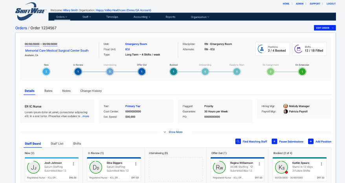Expand the Orders navigation dropdown
Screen dimensions: 345x183
tap(61, 17)
